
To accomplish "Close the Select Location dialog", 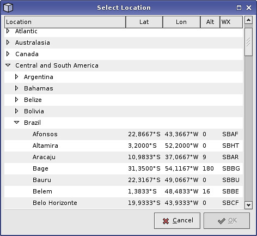I will pyautogui.click(x=249, y=8).
